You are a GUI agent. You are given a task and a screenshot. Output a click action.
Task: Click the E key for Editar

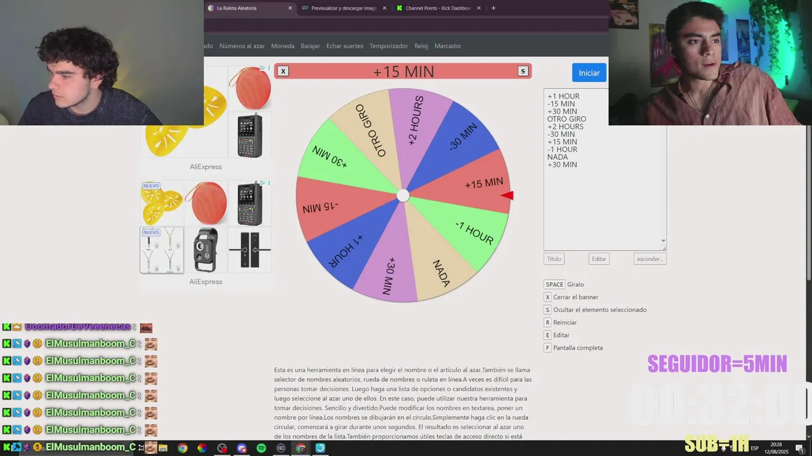coord(547,335)
